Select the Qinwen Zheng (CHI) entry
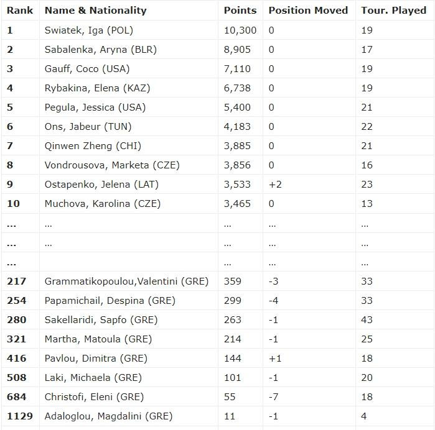 [x=93, y=146]
